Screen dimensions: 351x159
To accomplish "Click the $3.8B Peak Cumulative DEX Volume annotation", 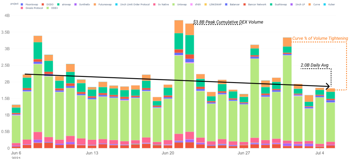I will (x=228, y=22).
